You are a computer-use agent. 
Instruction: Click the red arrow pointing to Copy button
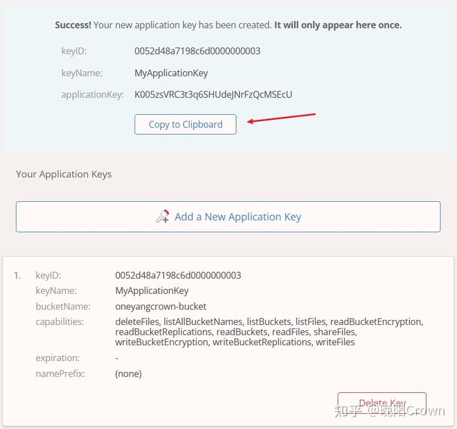281,119
